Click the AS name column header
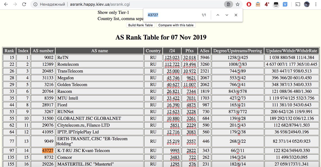Viewport: 321px width, 167px height. (100, 51)
